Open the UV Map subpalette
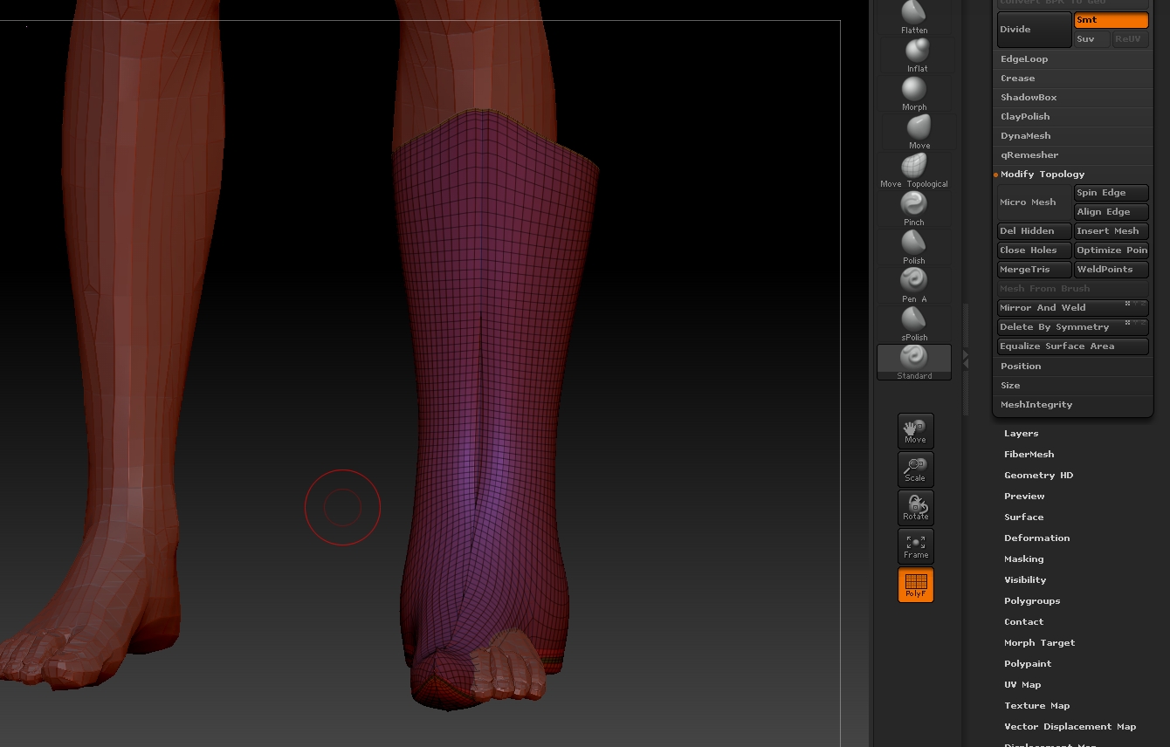This screenshot has width=1170, height=747. 1022,685
